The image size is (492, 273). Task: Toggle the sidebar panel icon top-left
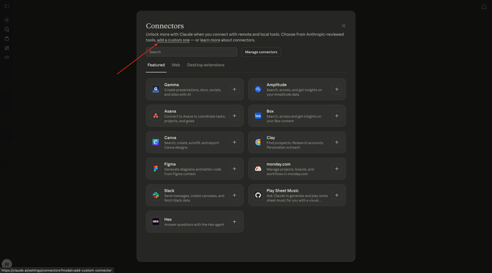(x=7, y=7)
